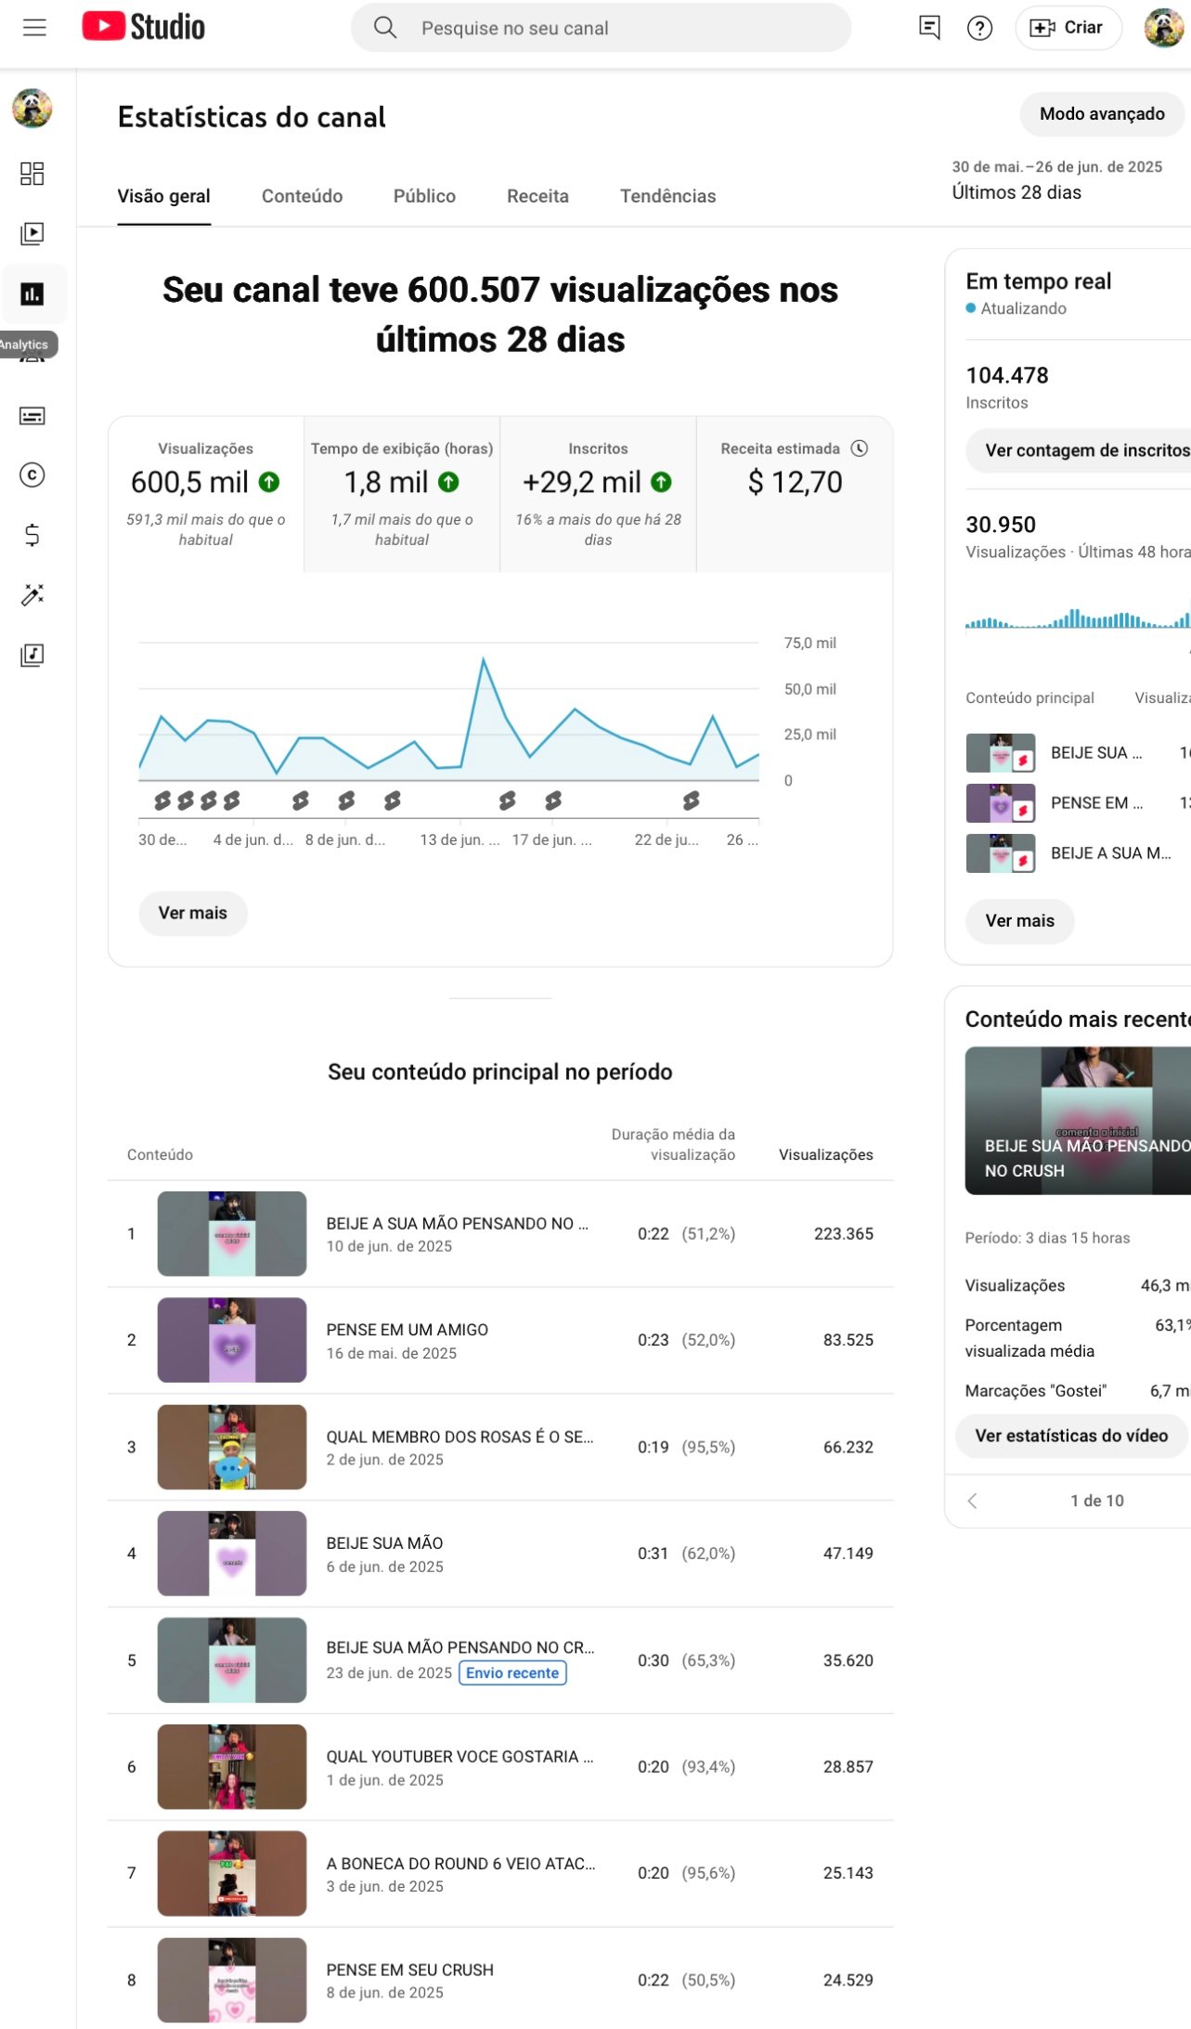Screen dimensions: 1191x2029
Task: Click the 223.365 views value
Action: (x=843, y=1234)
